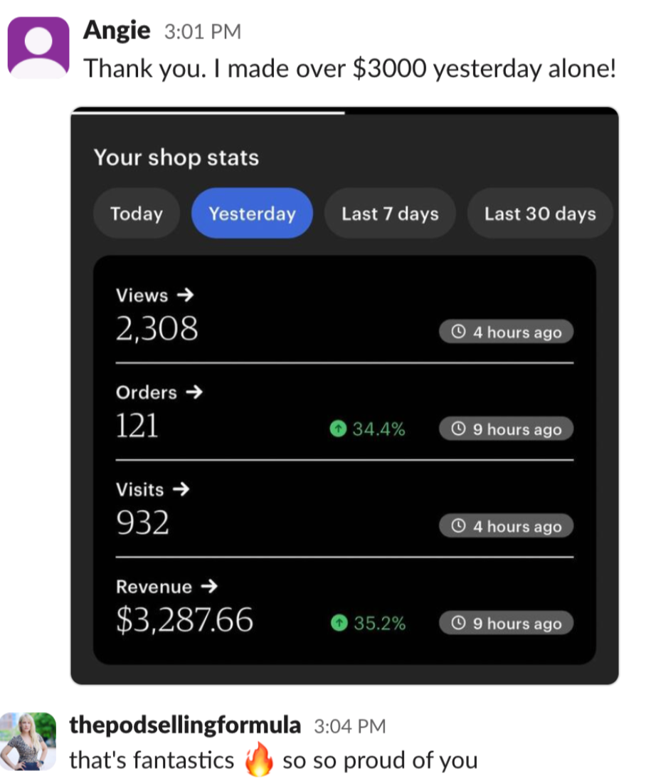Viewport: 646px width, 781px height.
Task: Click the 3:01 PM message timestamp
Action: [x=203, y=32]
